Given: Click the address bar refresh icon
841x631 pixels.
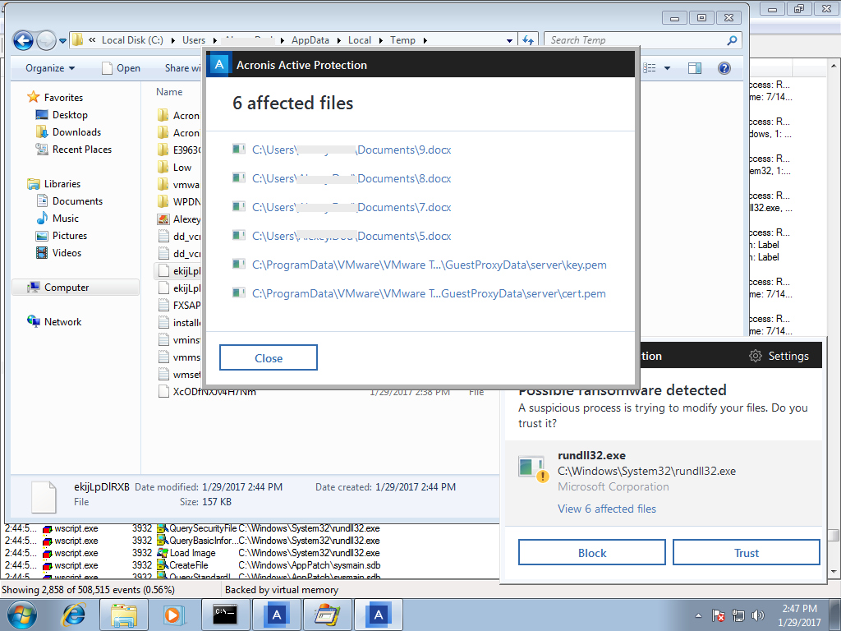Looking at the screenshot, I should 528,40.
